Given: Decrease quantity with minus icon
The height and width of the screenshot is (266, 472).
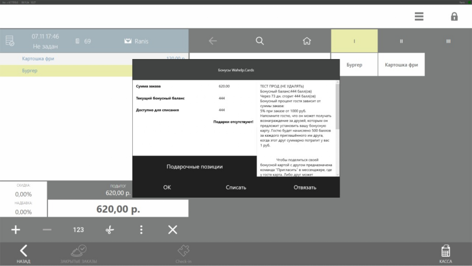Looking at the screenshot, I should [47, 230].
